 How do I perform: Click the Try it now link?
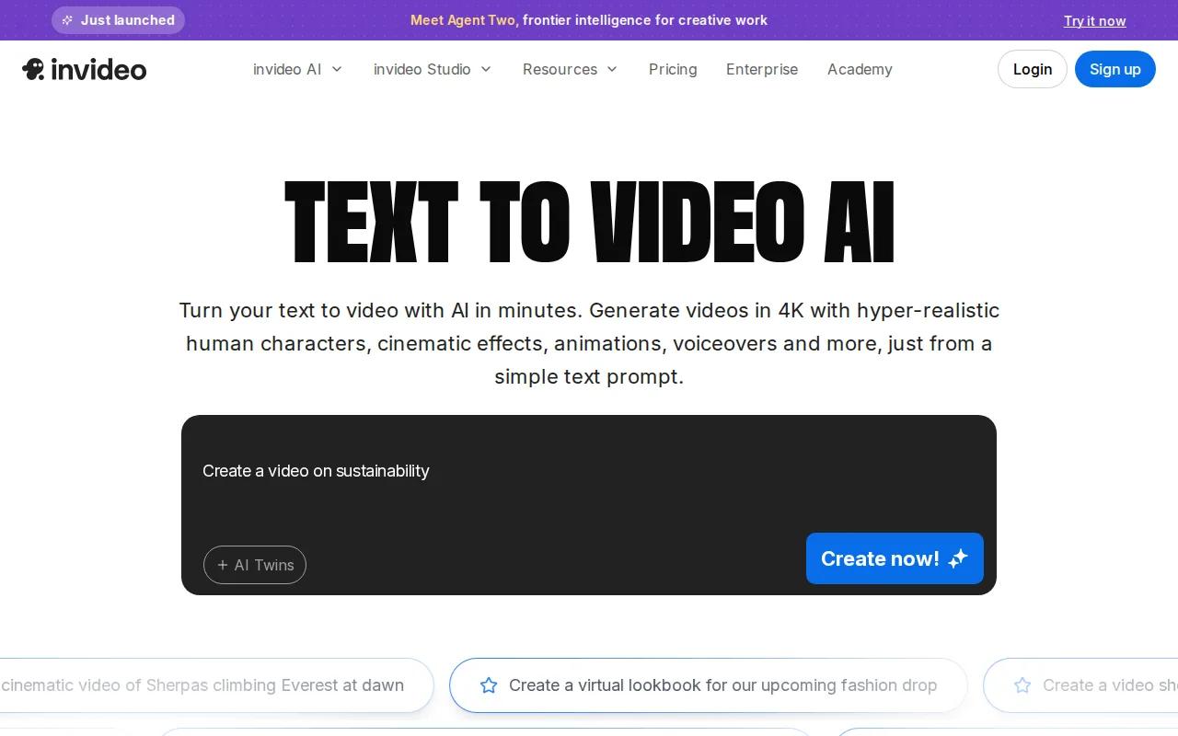(x=1095, y=20)
